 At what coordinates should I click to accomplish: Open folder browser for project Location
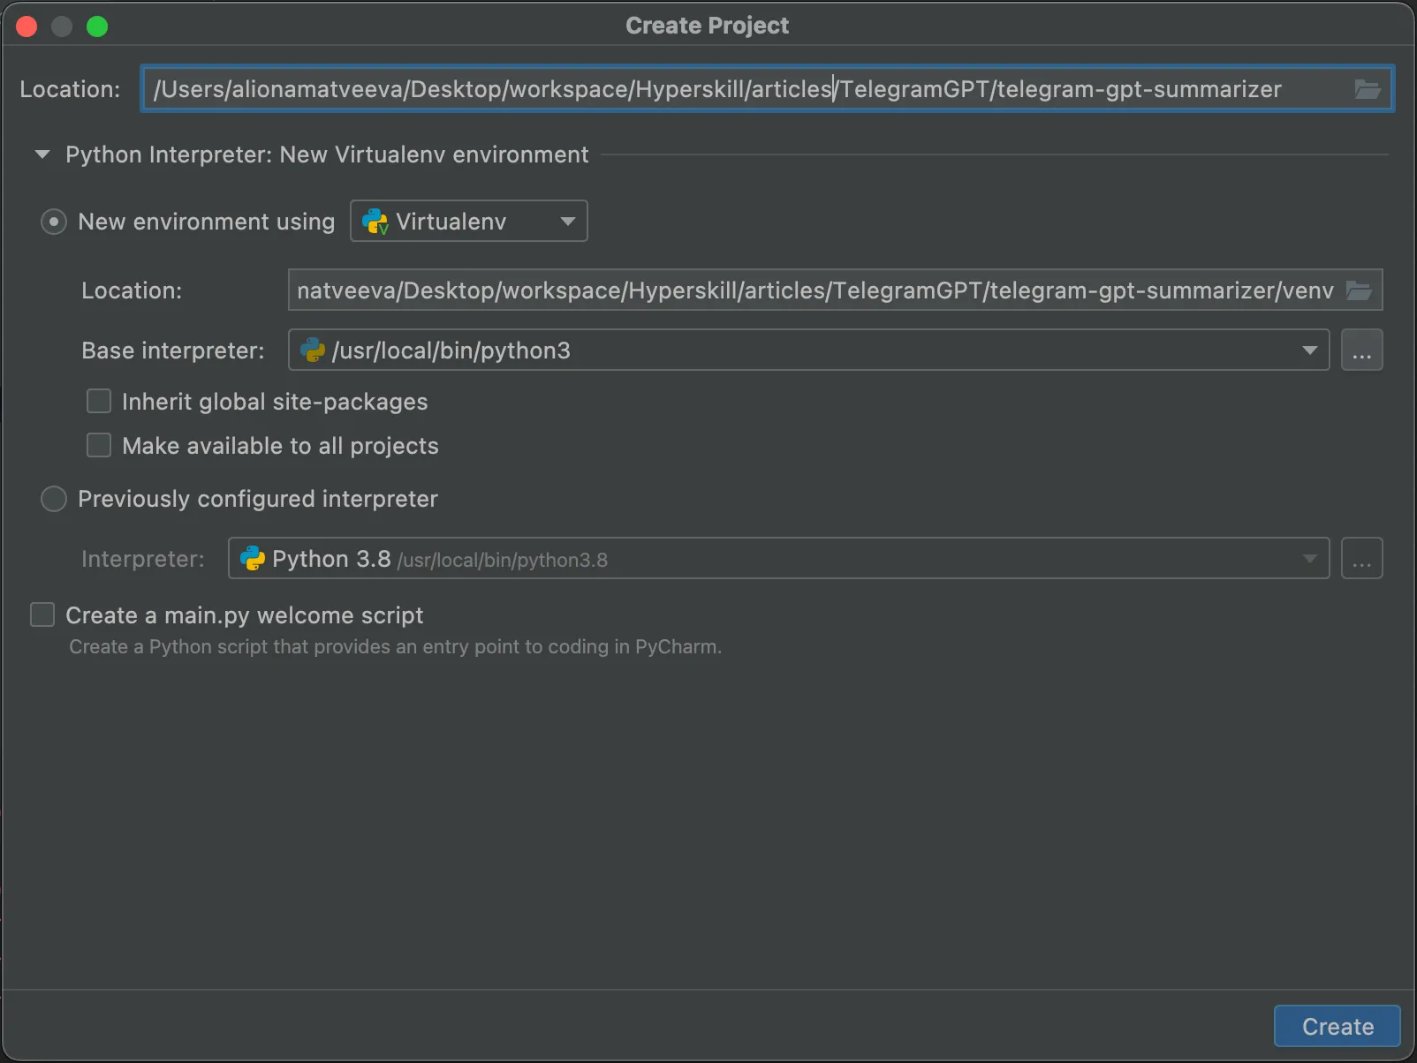[x=1368, y=88]
